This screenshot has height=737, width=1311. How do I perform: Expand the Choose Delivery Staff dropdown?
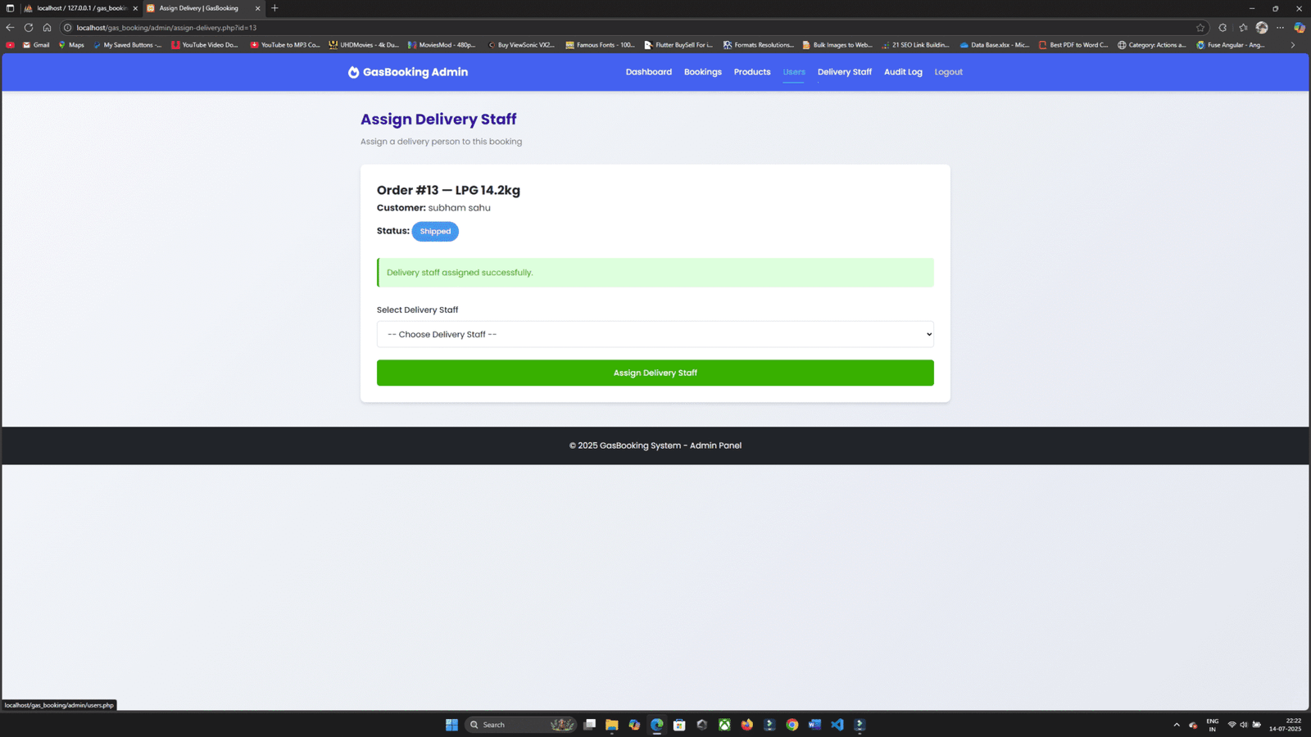655,334
